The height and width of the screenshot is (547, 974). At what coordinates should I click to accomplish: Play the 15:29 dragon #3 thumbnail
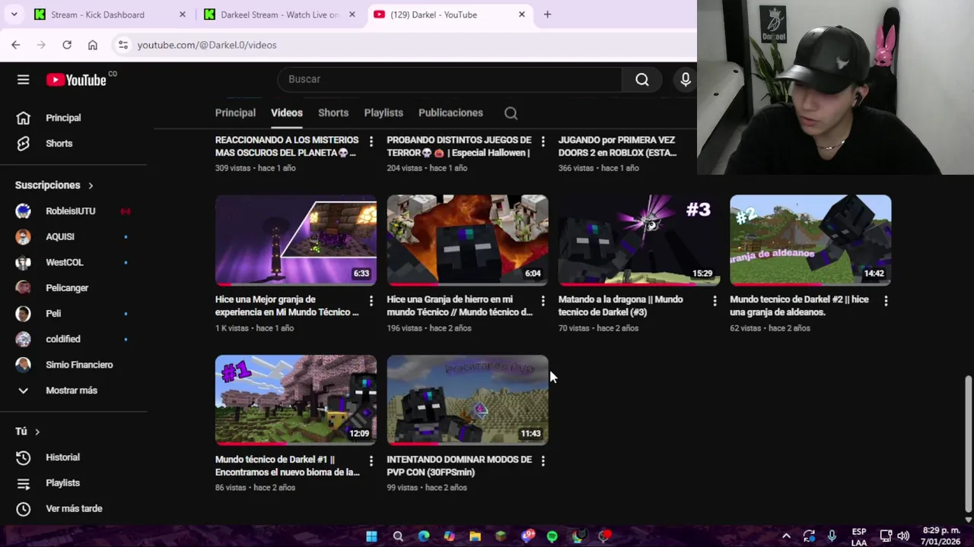(639, 240)
